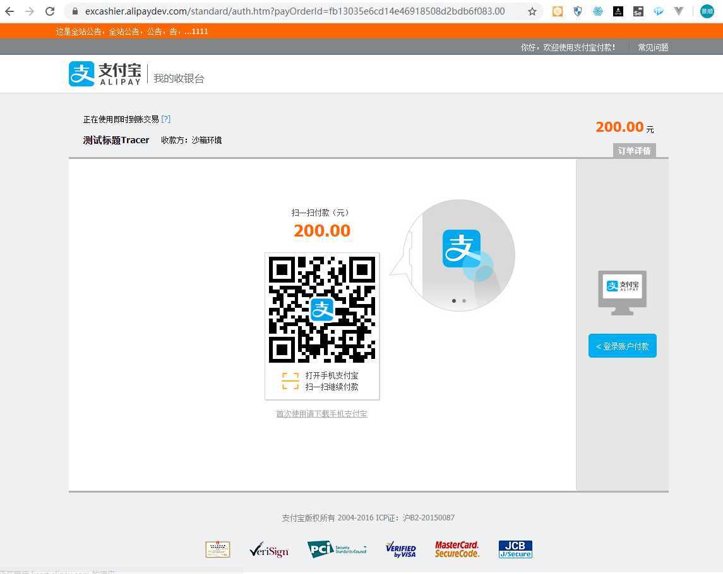Click the 200.00 元 amount at top right
Viewport: 723px width, 574px height.
tap(624, 127)
